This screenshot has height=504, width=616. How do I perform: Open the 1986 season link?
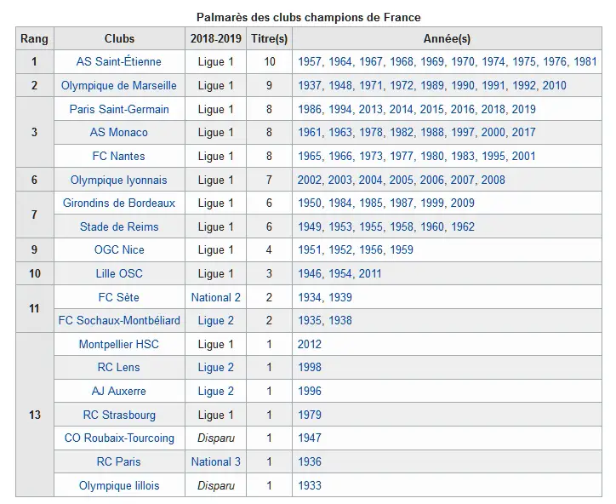tap(310, 109)
